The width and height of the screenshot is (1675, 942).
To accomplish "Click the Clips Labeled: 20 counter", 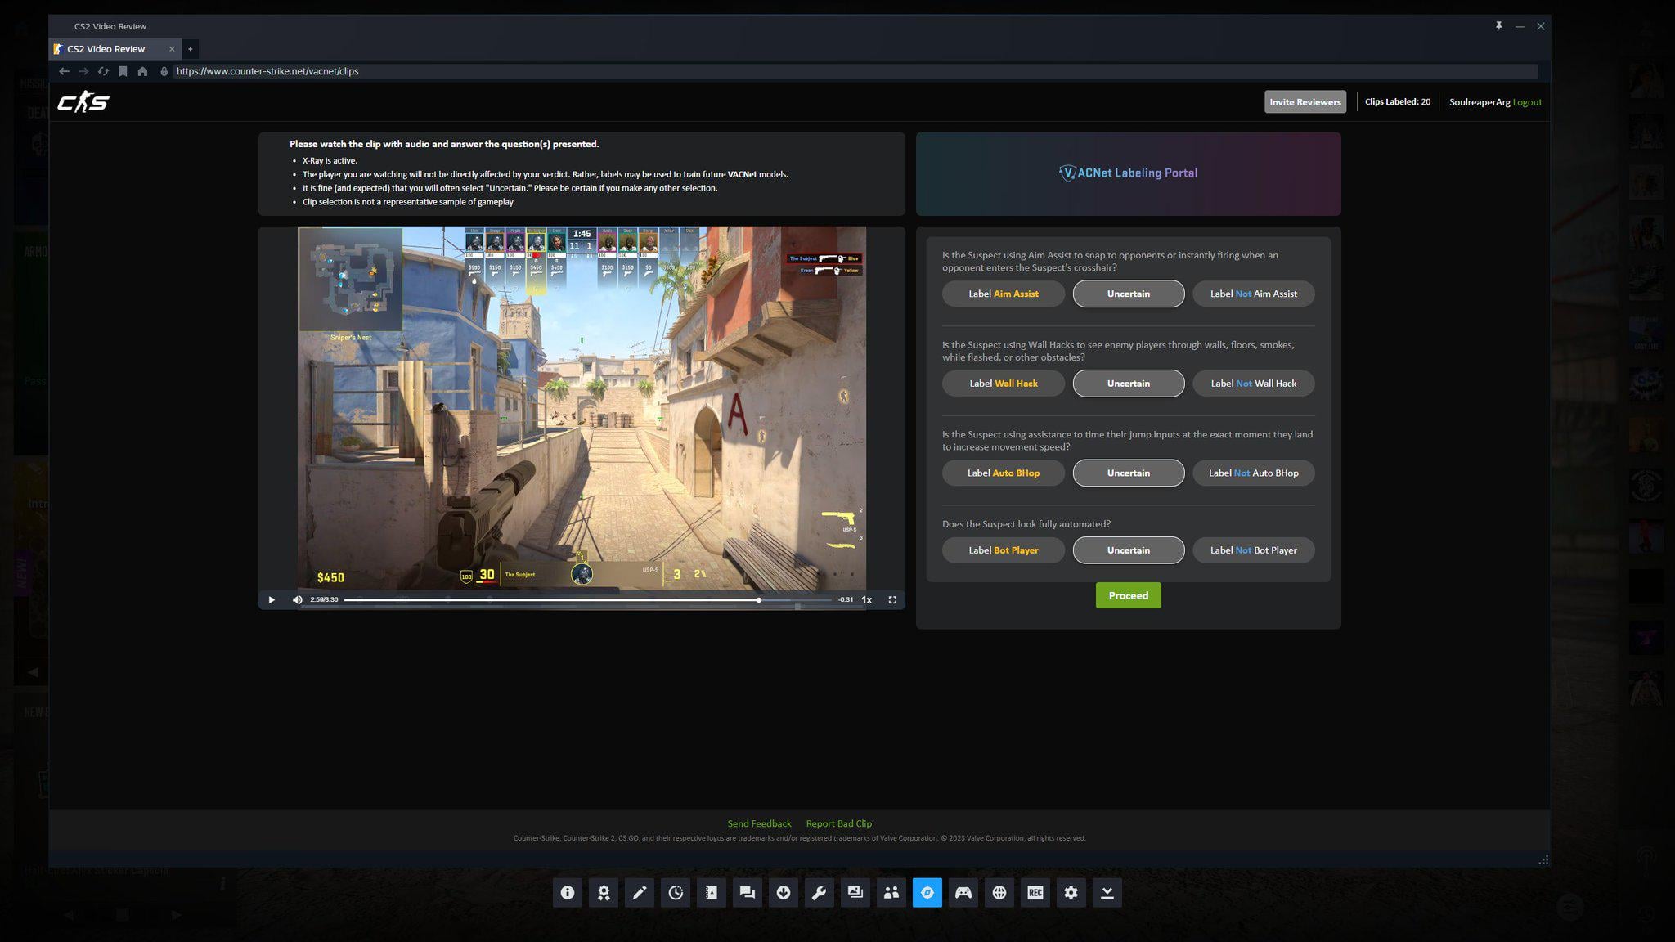I will click(1398, 102).
